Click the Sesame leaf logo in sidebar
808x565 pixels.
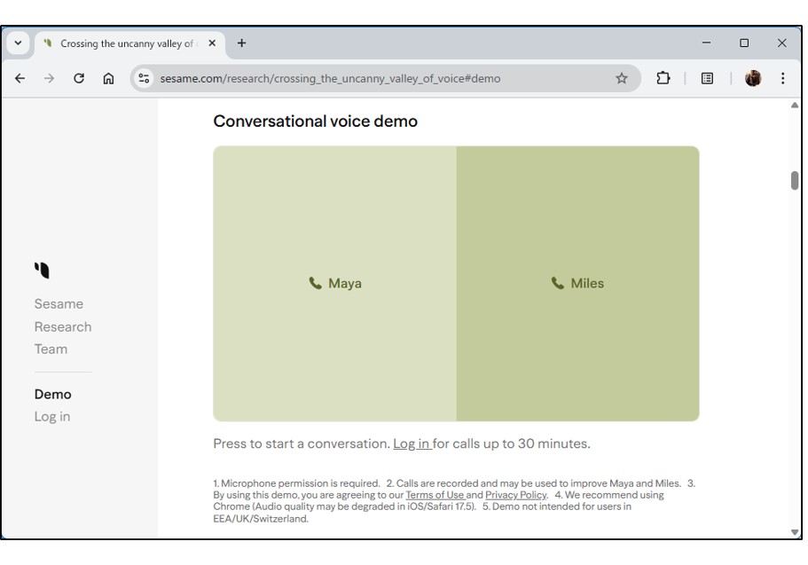(43, 270)
